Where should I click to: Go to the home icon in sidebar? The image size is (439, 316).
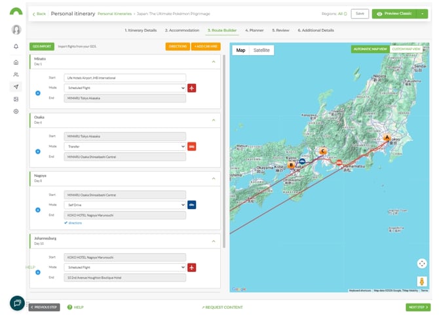(16, 62)
